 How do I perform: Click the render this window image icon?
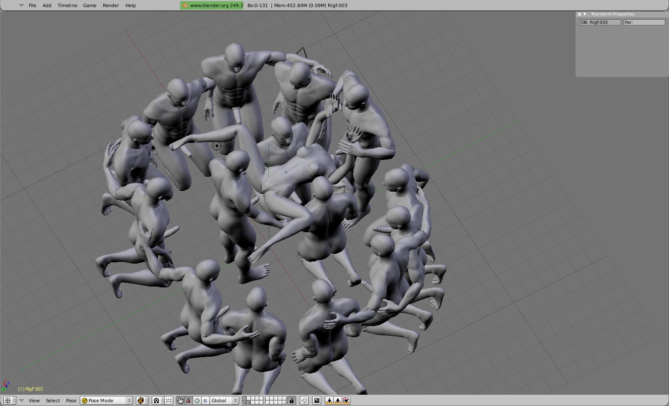317,401
